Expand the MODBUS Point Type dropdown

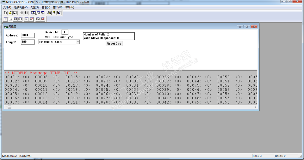78,42
